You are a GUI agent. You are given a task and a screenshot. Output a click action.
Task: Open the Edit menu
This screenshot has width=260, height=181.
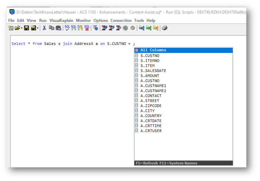click(x=20, y=20)
